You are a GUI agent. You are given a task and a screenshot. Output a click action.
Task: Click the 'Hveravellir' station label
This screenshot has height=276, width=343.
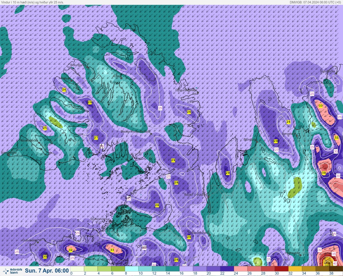coord(293,253)
